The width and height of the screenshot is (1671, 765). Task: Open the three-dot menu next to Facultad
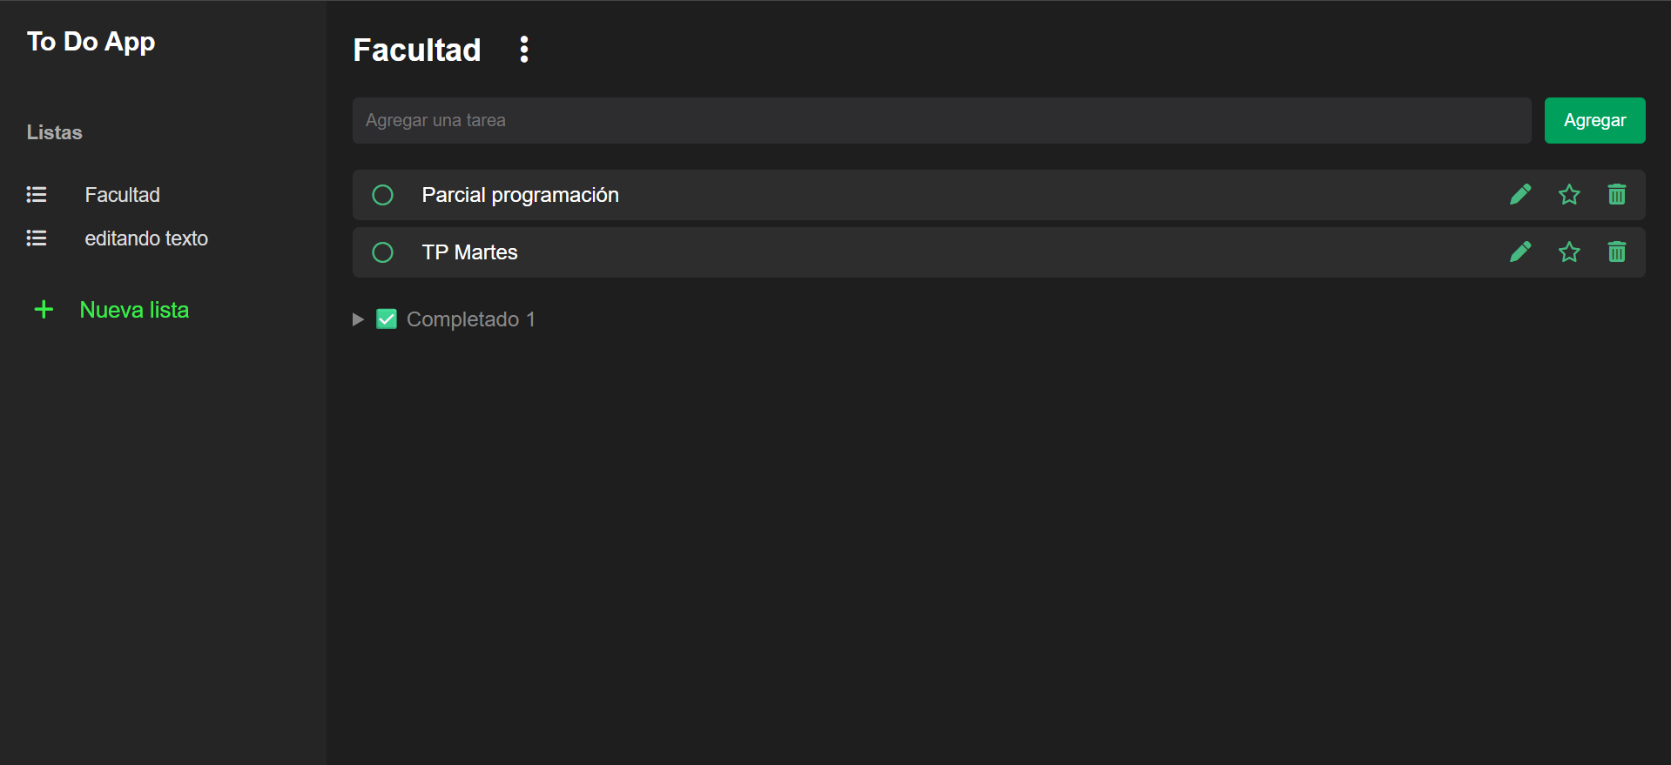(x=523, y=49)
